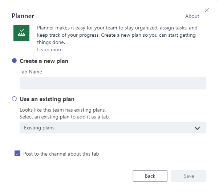Screen dimensions: 218x193
Task: Click the Post to the channel about this tab label
Action: [x=61, y=154]
